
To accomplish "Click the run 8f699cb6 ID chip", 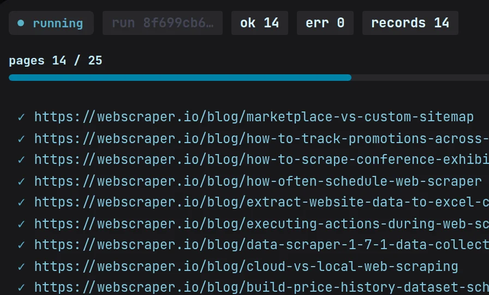I will (163, 23).
